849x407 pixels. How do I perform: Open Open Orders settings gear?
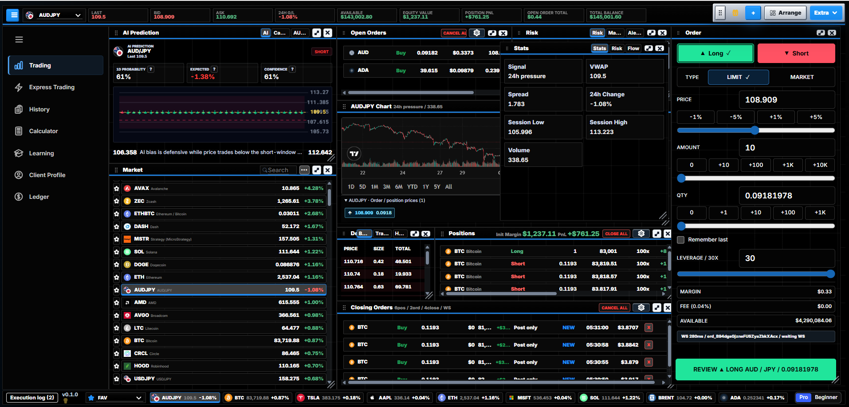(477, 33)
